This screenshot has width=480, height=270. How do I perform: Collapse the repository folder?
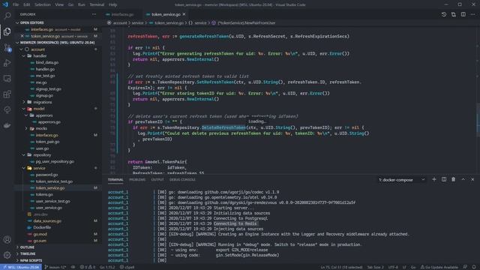[x=23, y=155]
